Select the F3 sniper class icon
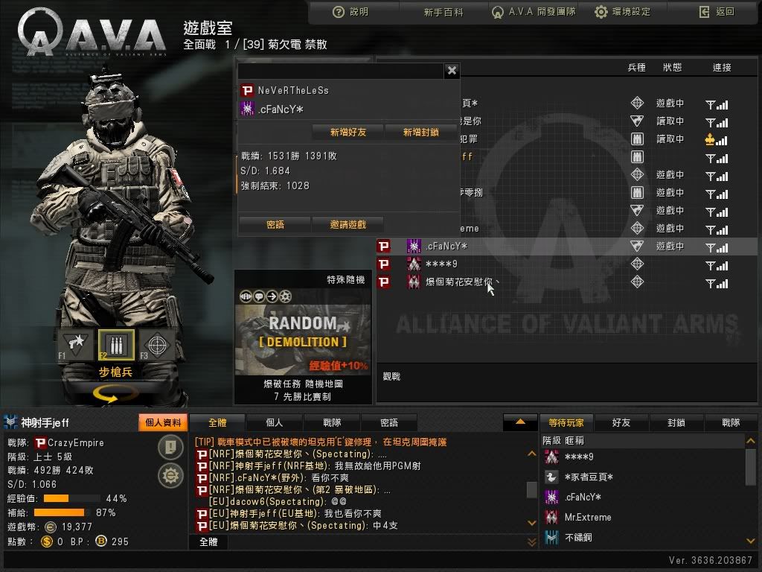This screenshot has height=572, width=762. [157, 344]
